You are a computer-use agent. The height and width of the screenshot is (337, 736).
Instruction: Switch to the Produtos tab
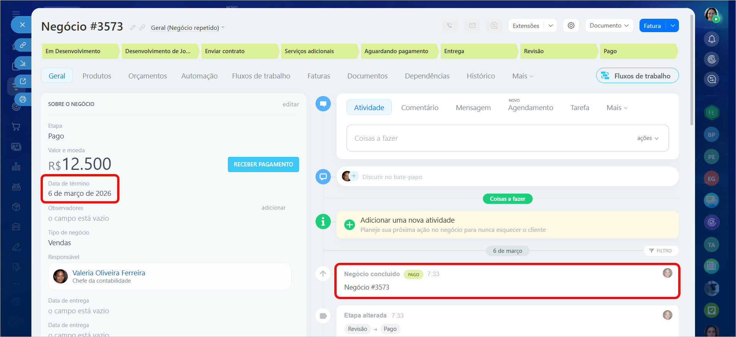pyautogui.click(x=96, y=76)
